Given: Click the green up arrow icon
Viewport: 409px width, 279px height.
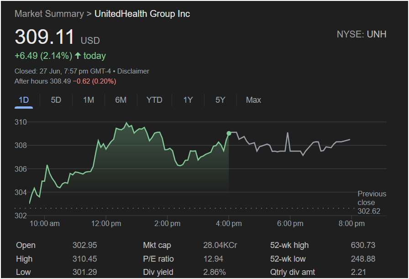Looking at the screenshot, I should click(78, 55).
